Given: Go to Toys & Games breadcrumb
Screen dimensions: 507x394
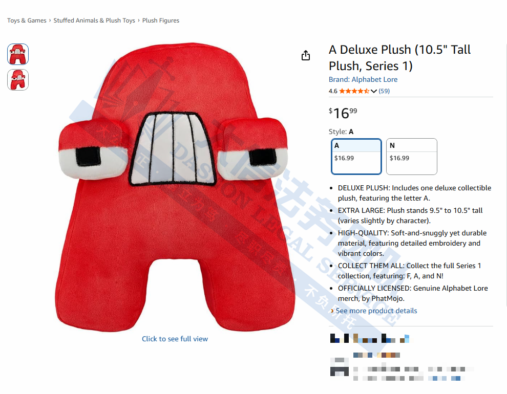Looking at the screenshot, I should (27, 20).
